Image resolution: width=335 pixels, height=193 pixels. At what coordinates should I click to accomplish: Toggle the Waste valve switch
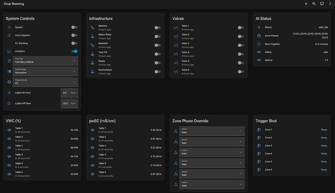pos(157,63)
